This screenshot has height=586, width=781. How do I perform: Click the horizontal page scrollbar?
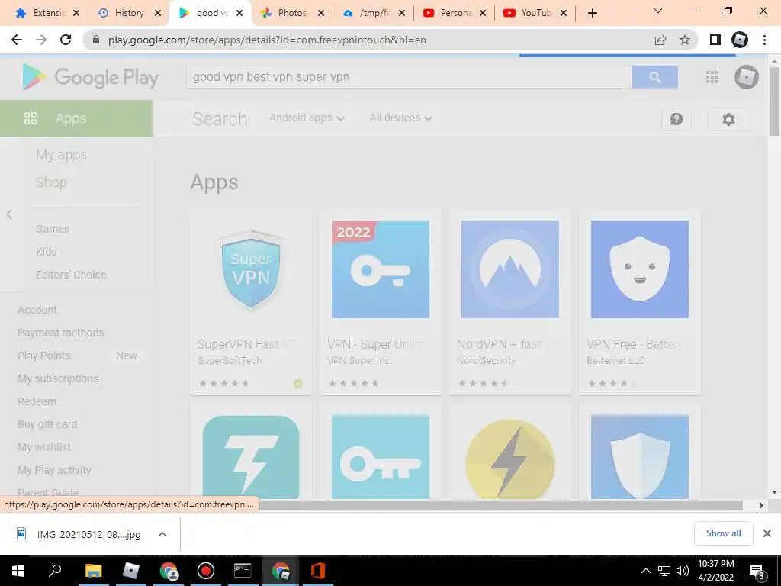(500, 505)
